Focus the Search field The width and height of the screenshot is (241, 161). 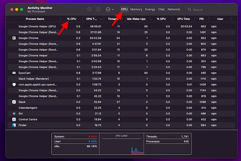pyautogui.click(x=210, y=9)
